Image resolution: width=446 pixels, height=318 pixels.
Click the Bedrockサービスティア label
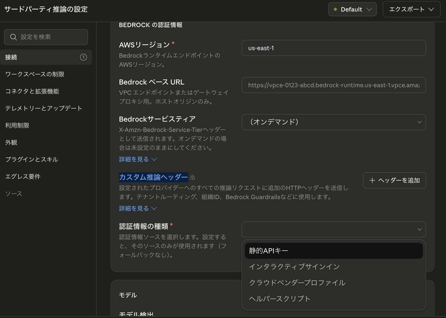click(x=157, y=119)
